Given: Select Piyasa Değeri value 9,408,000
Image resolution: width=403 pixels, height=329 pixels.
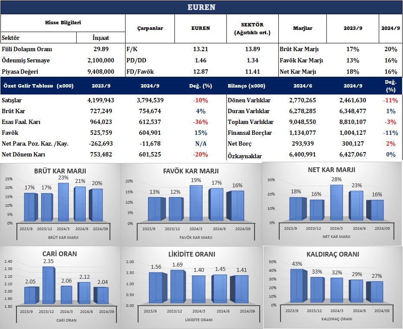Looking at the screenshot, I should pos(101,72).
